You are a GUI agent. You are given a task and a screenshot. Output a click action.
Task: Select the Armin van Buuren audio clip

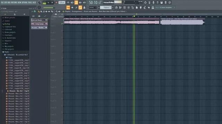[x=183, y=21]
